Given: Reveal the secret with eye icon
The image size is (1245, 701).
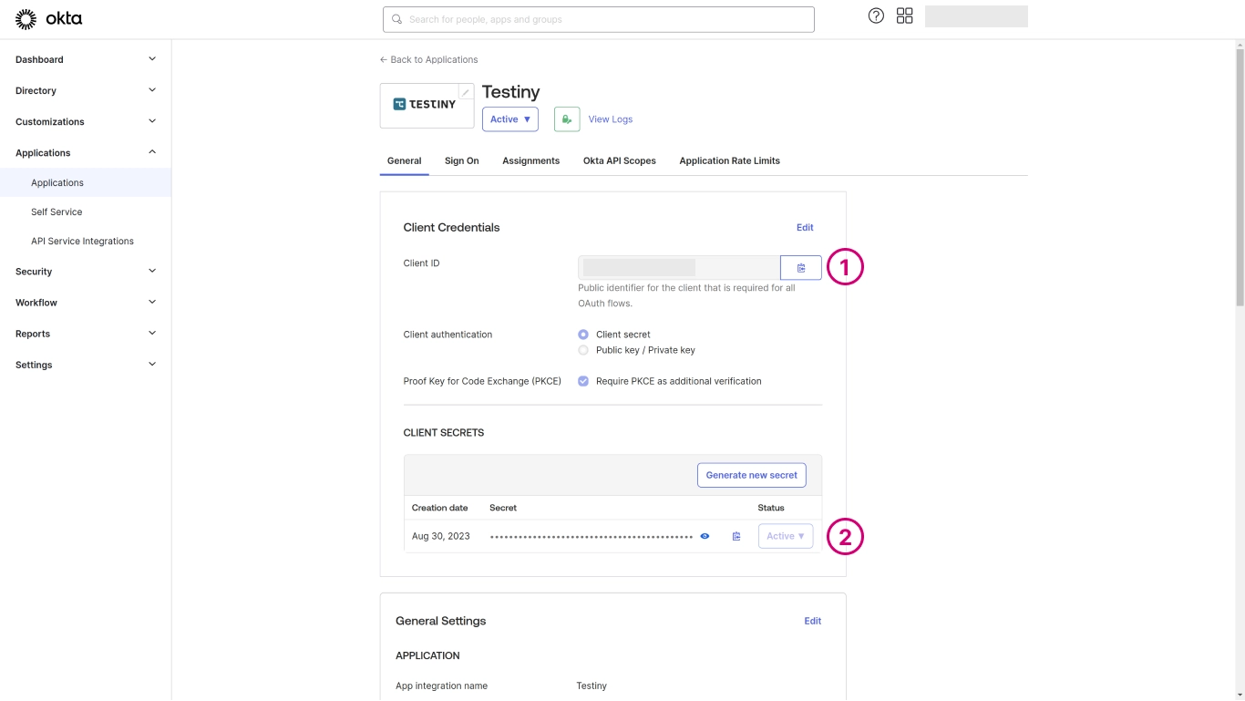Looking at the screenshot, I should tap(705, 536).
